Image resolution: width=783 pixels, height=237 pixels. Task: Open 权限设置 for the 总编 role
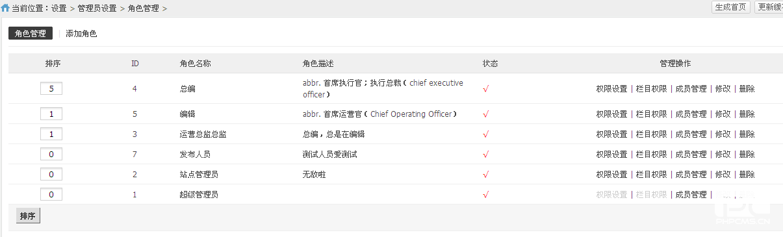click(611, 89)
